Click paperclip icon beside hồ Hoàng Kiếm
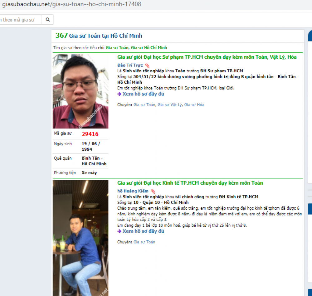 153,191
